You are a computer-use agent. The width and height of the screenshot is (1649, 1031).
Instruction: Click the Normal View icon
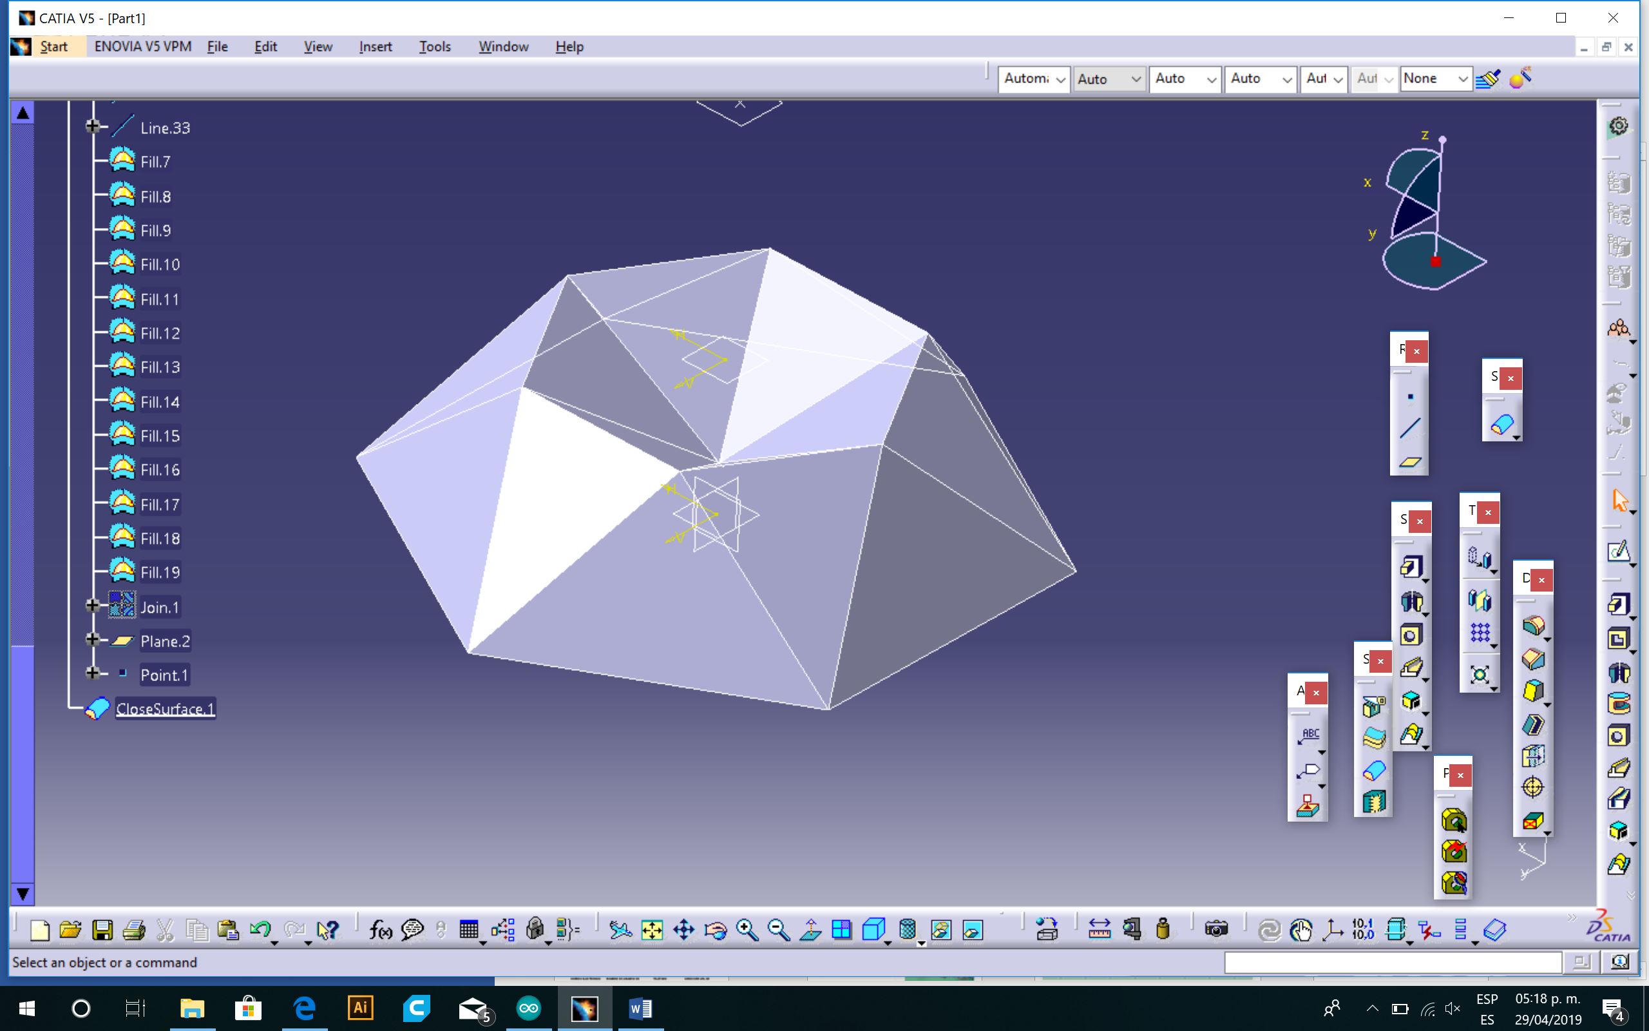[x=810, y=929]
